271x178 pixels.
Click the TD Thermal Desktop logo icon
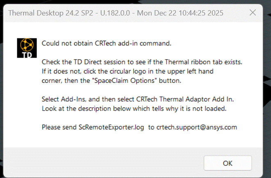[27, 48]
